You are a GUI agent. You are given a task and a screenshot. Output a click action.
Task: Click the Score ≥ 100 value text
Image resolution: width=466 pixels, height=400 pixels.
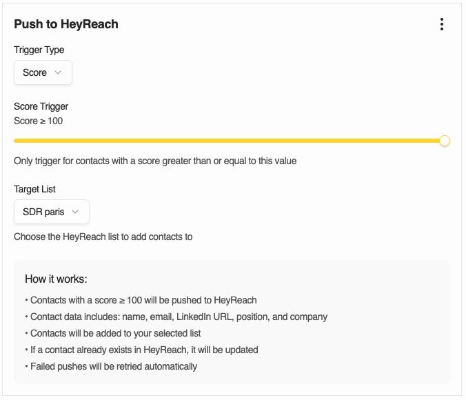click(x=39, y=121)
